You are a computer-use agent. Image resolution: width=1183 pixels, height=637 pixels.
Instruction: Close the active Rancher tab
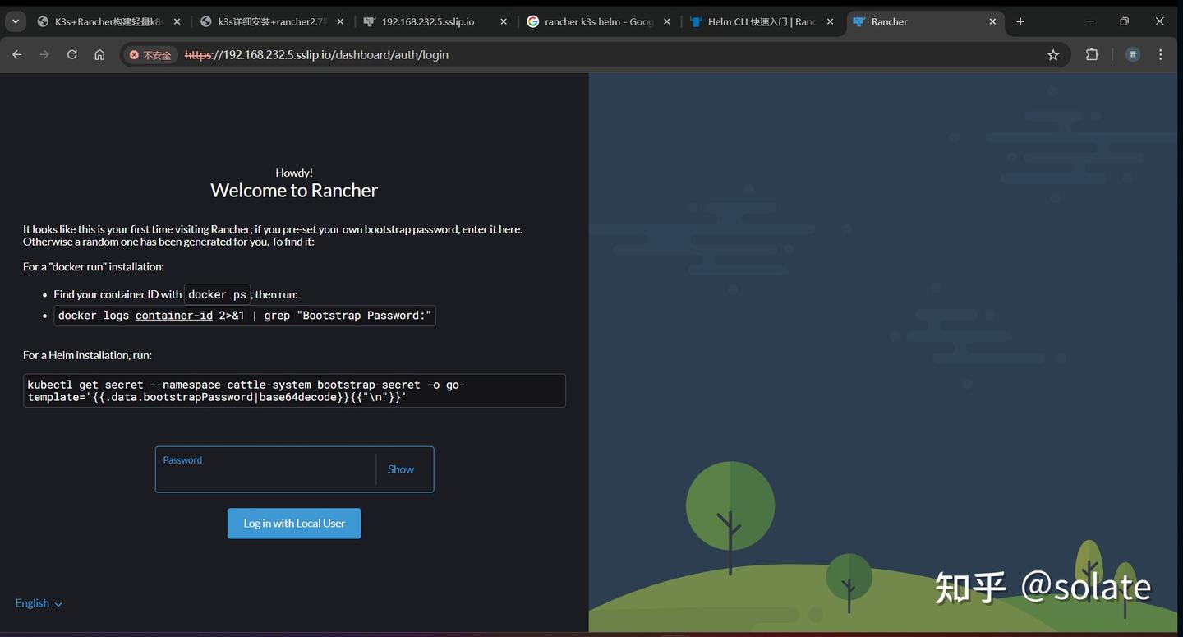992,21
